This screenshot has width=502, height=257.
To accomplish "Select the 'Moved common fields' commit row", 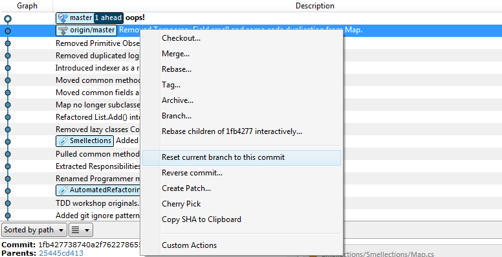I will click(x=70, y=93).
